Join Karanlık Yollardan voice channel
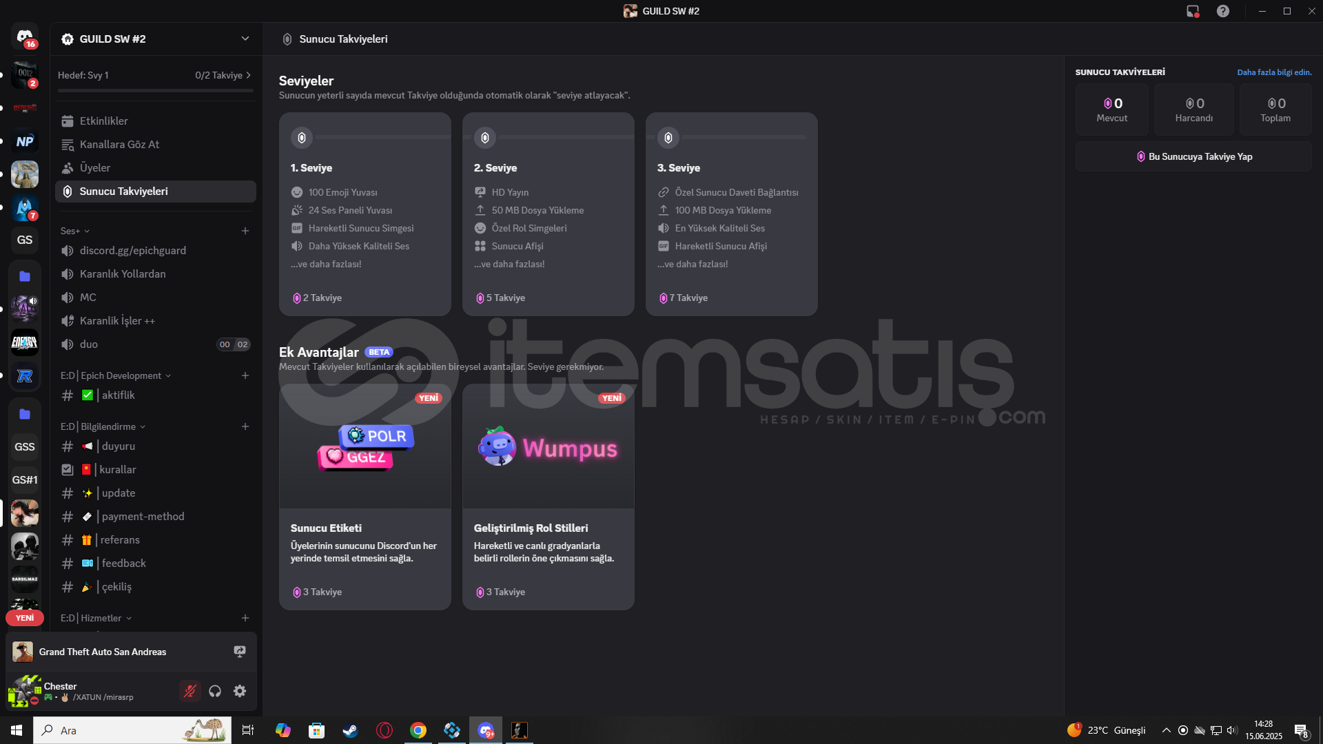This screenshot has height=744, width=1323. tap(156, 273)
